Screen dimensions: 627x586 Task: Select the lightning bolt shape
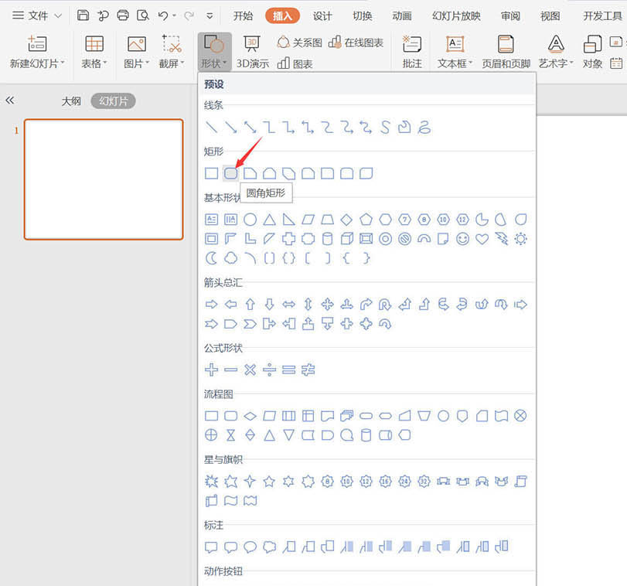[501, 239]
